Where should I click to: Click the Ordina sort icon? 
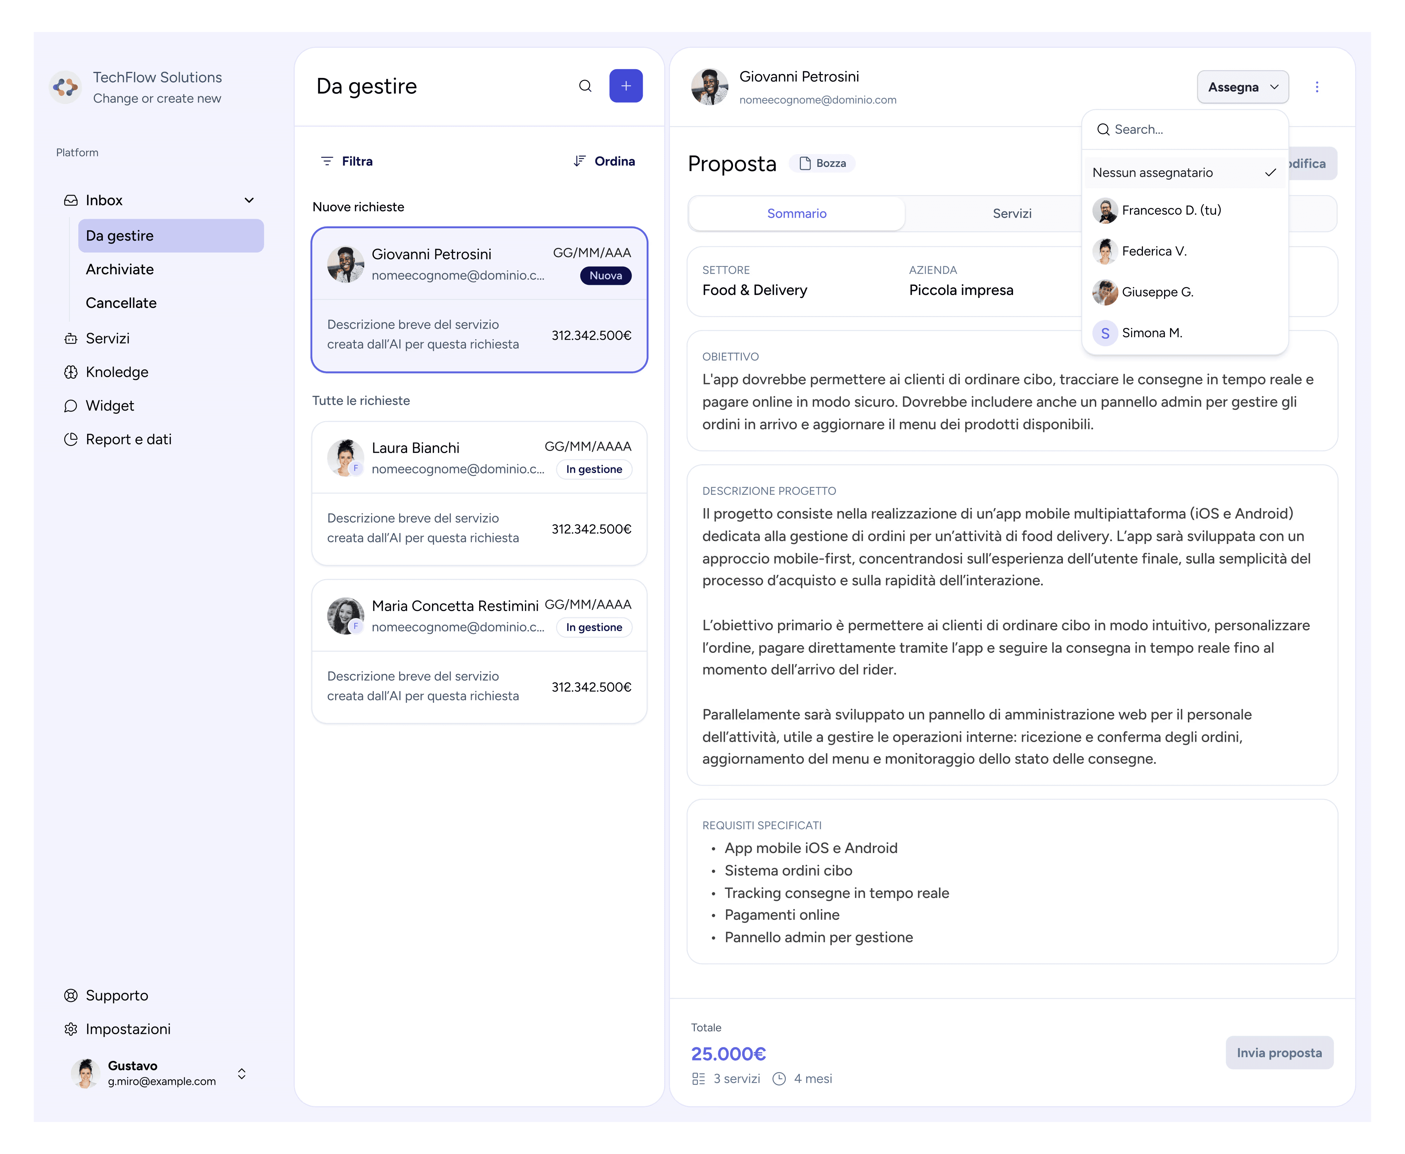[579, 161]
